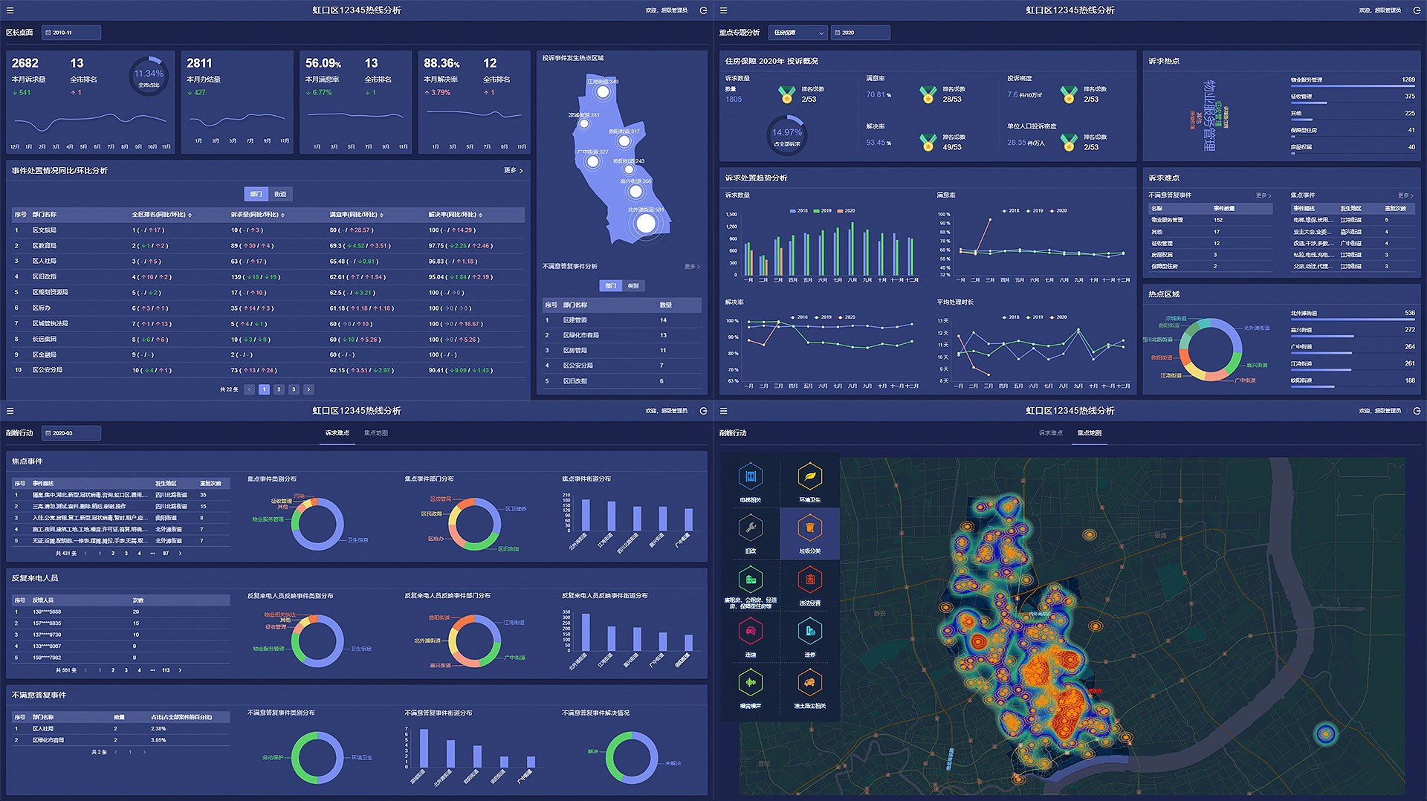Click 更多 link in 事件处置情况 panel
This screenshot has width=1427, height=801.
coord(513,171)
